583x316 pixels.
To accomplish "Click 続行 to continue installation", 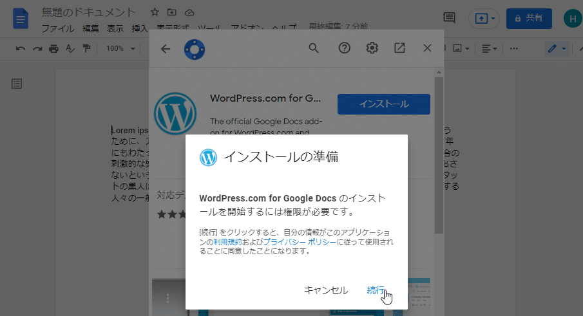I will (x=376, y=290).
